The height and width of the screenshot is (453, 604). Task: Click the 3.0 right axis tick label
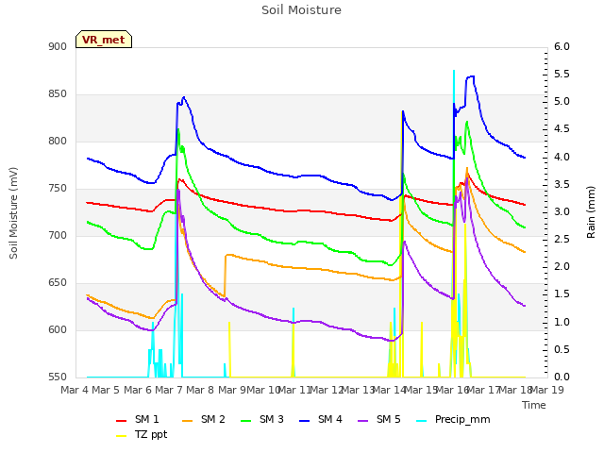(562, 211)
